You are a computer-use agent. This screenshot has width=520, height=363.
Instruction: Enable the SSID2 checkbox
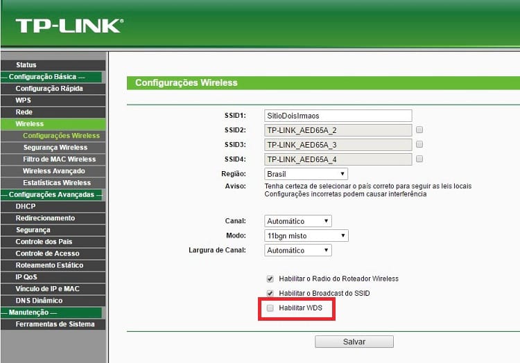(419, 130)
